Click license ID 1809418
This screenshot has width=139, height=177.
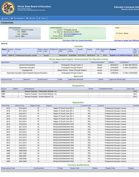point(11,55)
